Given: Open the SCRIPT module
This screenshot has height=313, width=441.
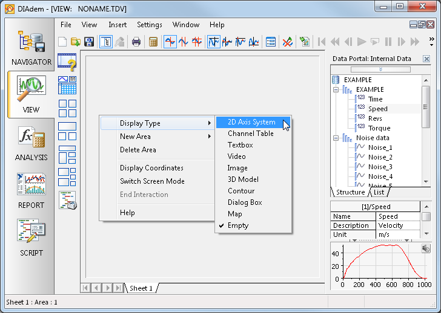Looking at the screenshot, I should [31, 239].
